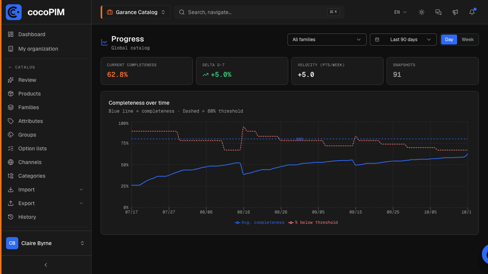Toggle Avg. completeness legend series
488x274 pixels.
(x=260, y=222)
